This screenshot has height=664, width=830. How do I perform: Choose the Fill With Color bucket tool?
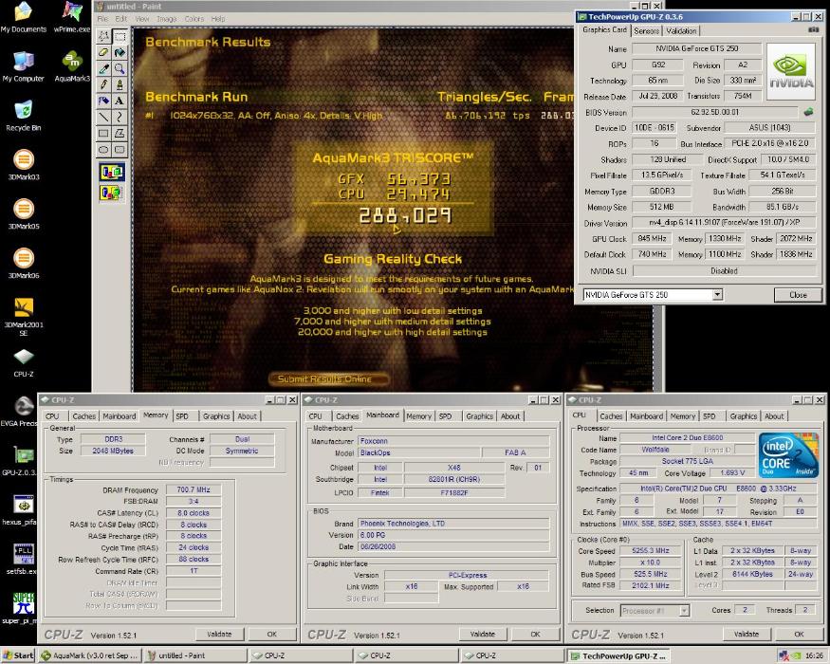pyautogui.click(x=120, y=52)
